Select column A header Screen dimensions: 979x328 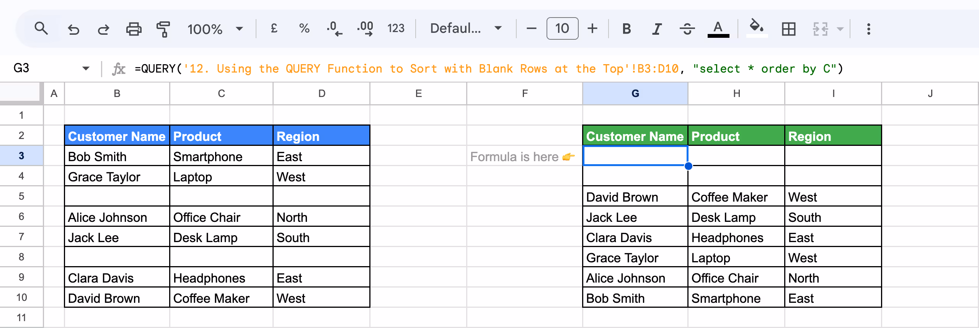(54, 94)
